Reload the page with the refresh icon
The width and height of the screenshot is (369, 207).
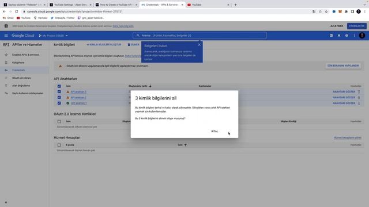point(17,11)
